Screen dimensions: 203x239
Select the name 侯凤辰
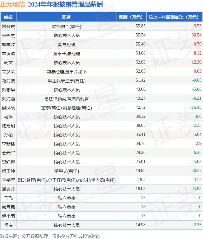(x=8, y=108)
